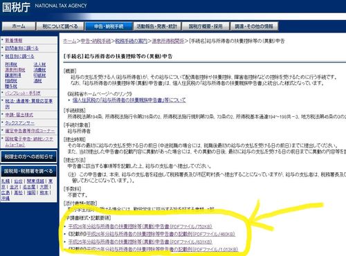Select the 沖縄 regional bureau link
Viewport: 346px width, 256px height.
coord(6,199)
